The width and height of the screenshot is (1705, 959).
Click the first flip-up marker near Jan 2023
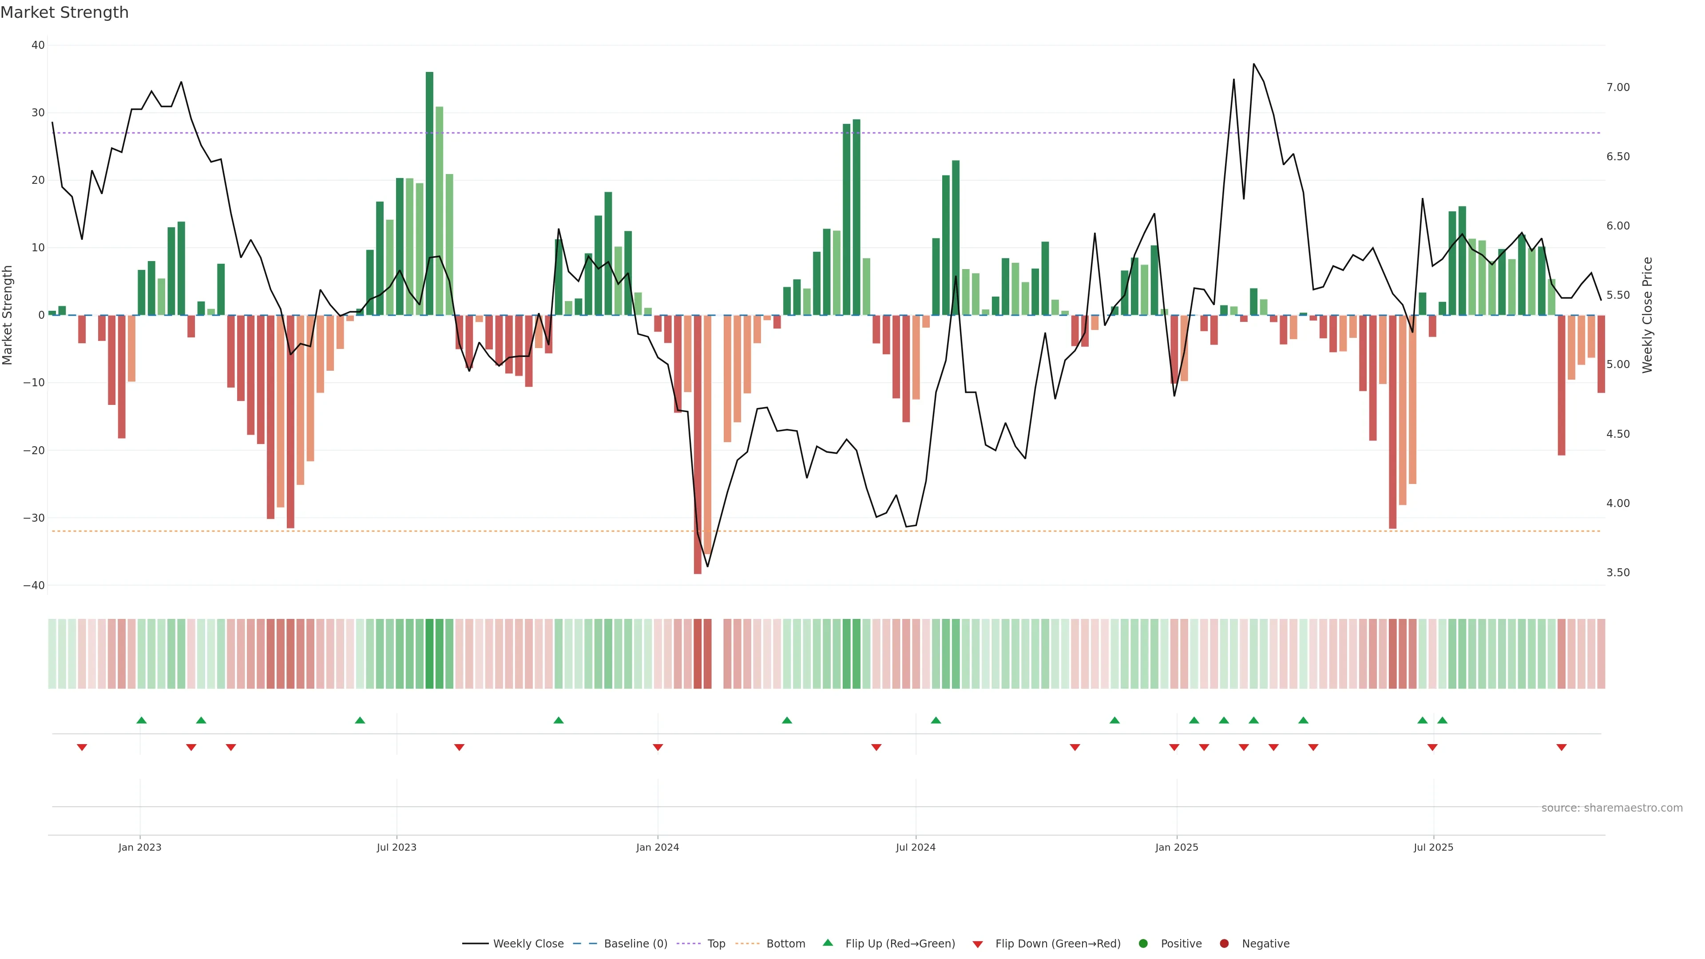(141, 720)
